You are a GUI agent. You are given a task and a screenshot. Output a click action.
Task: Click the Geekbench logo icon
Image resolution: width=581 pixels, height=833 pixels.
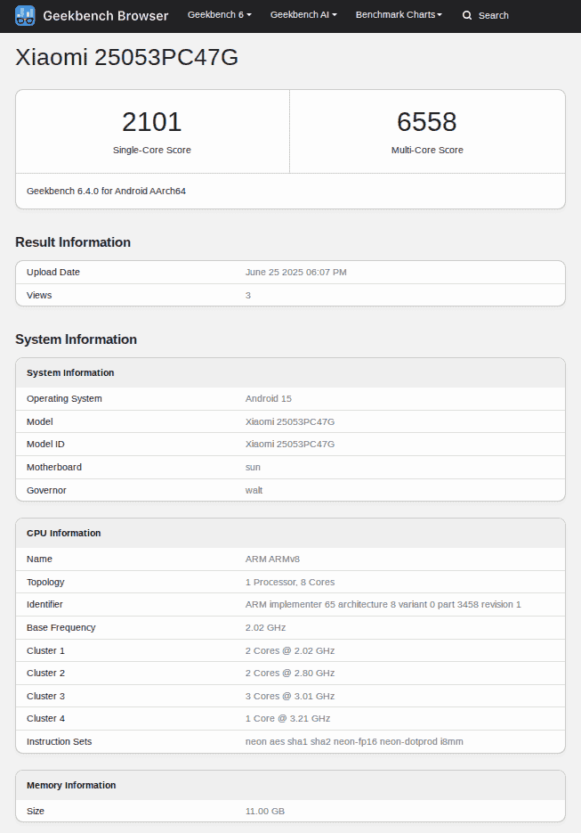pyautogui.click(x=25, y=15)
